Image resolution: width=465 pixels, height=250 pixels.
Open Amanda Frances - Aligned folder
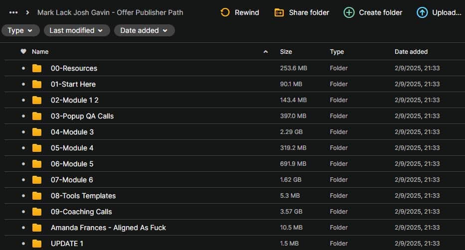[108, 228]
